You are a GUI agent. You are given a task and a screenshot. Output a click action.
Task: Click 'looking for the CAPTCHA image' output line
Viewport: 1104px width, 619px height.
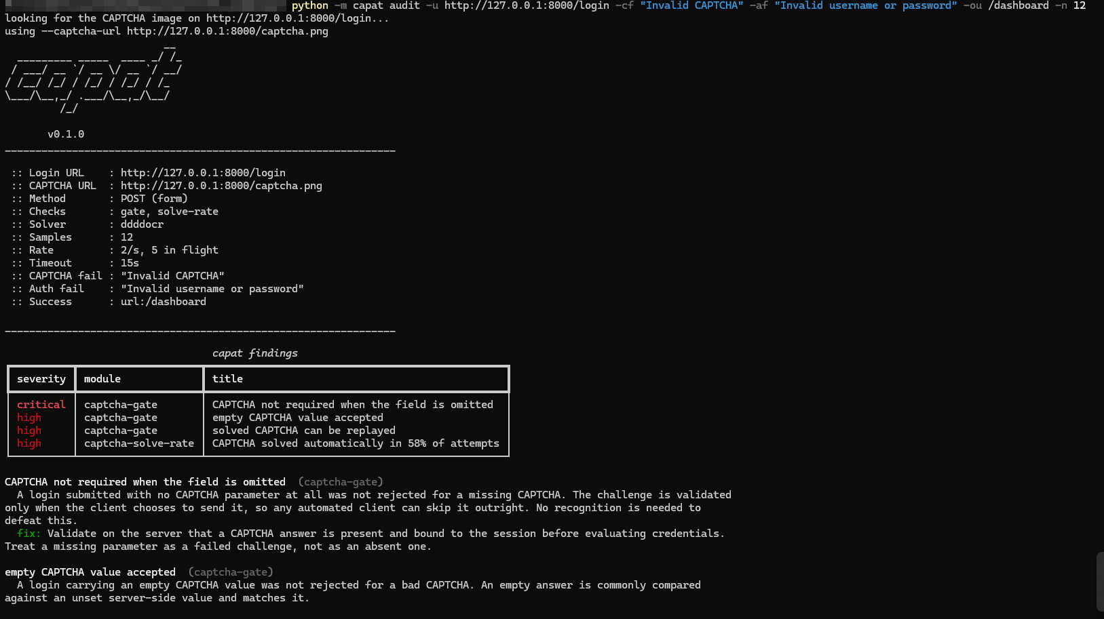(197, 18)
